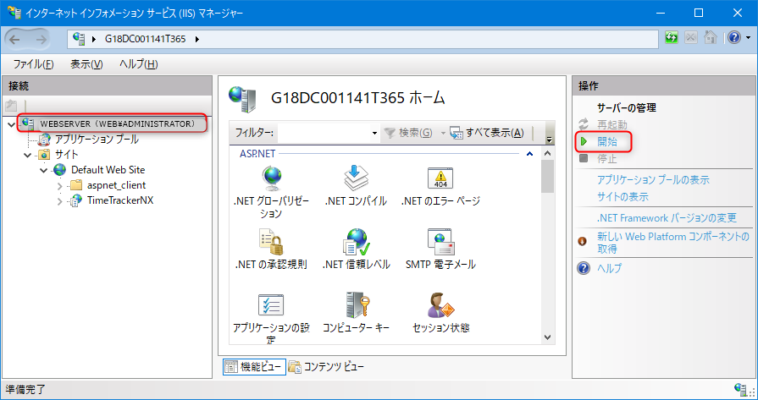Switch to 機能ビュー tab
Screen dimensions: 758x400
[x=254, y=367]
